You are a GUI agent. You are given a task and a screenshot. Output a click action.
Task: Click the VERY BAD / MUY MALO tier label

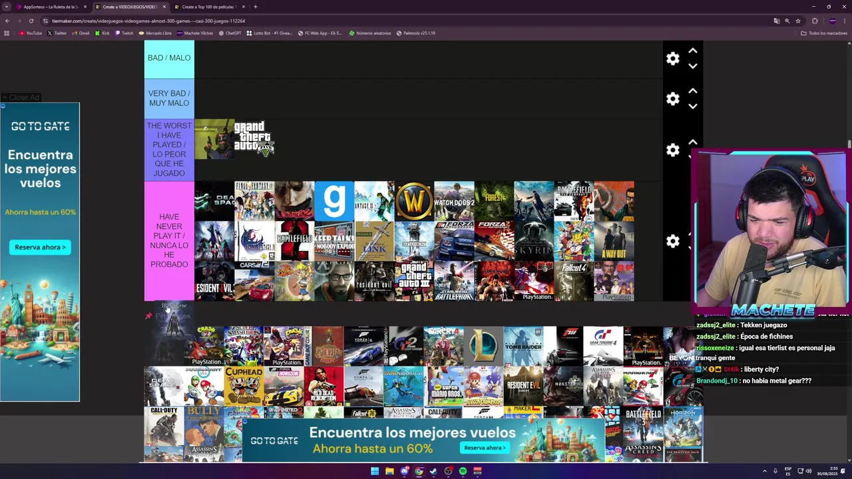[x=169, y=98]
